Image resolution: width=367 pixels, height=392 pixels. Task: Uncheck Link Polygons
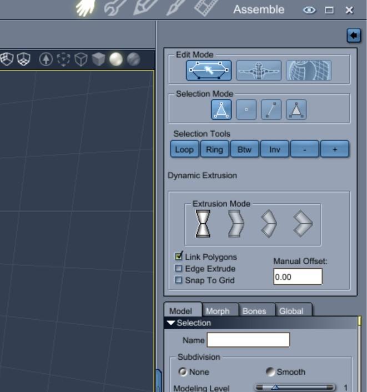179,257
